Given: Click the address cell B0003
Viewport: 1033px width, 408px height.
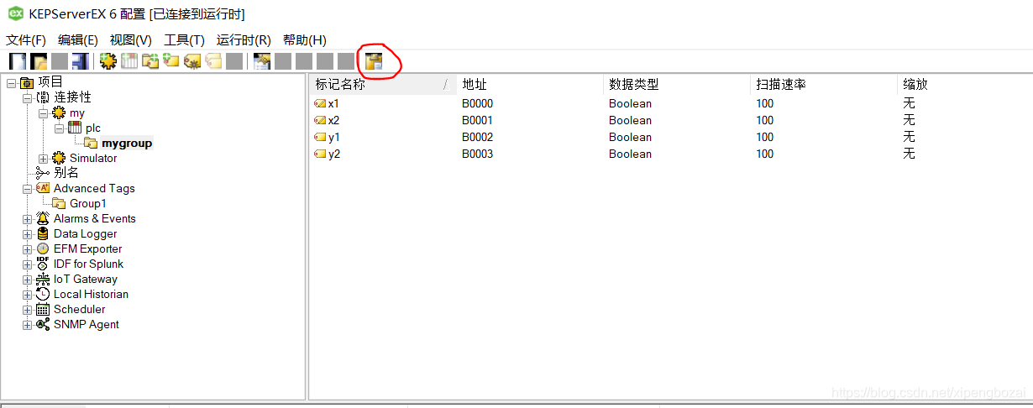Looking at the screenshot, I should point(477,154).
